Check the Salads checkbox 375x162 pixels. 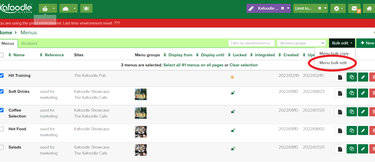[x=1, y=147]
